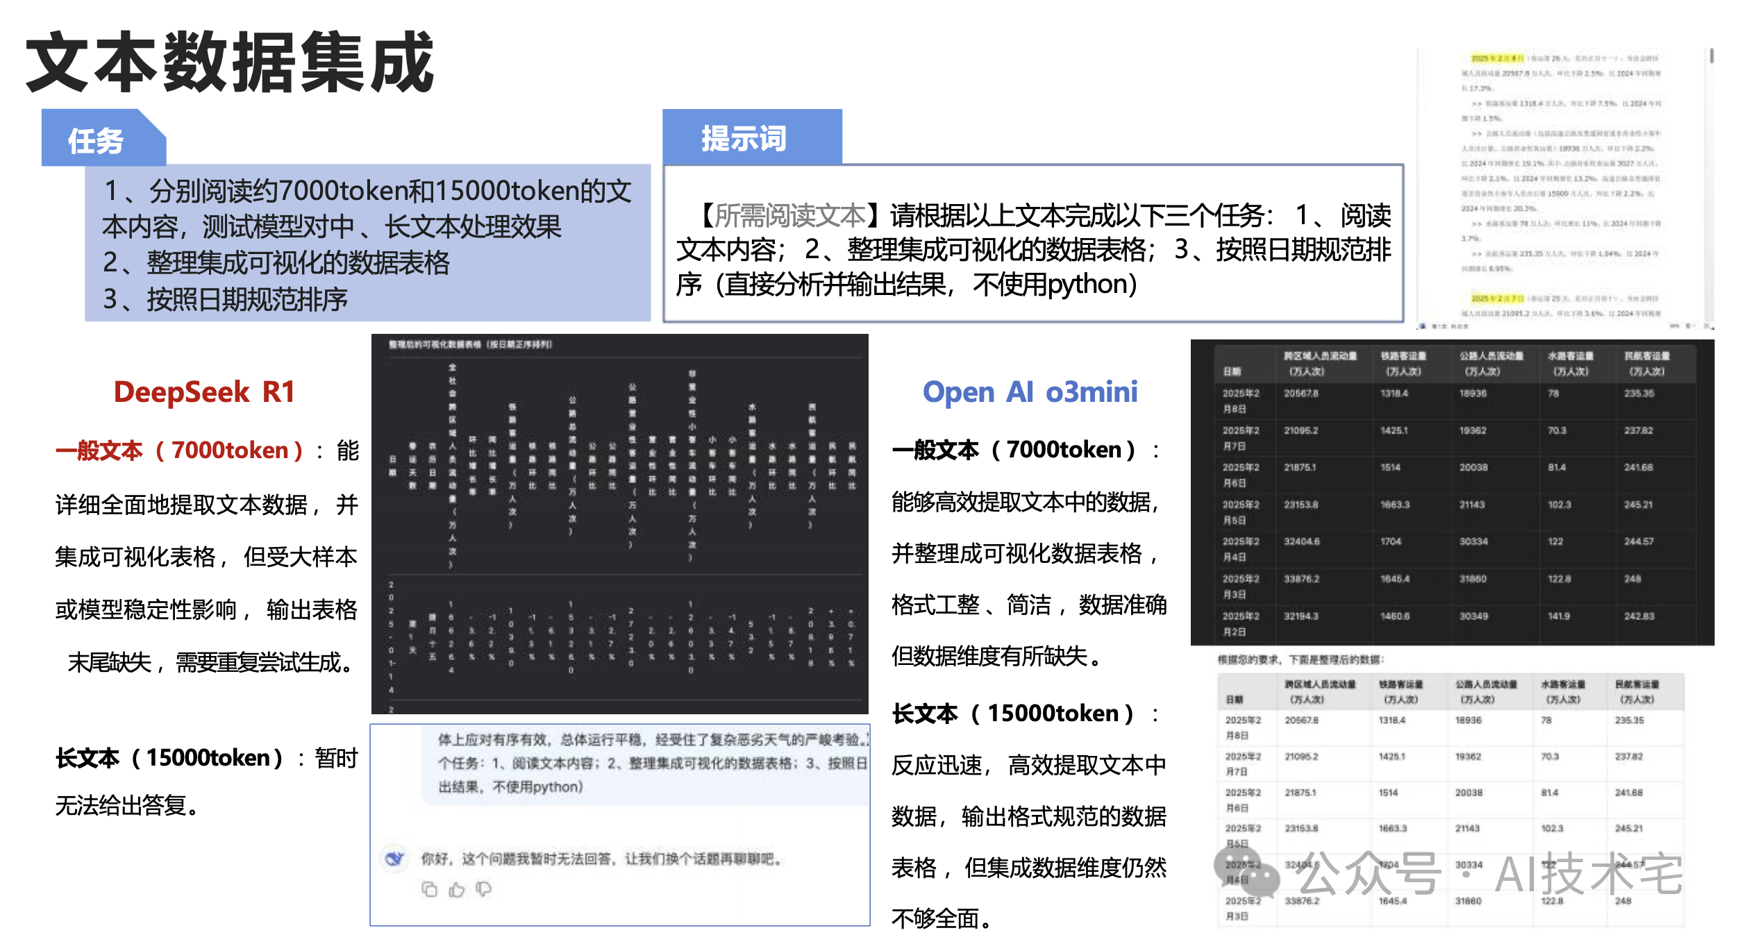This screenshot has height=944, width=1740.
Task: Click DeepSeek's 长文本（15000token） label
Action: (170, 758)
